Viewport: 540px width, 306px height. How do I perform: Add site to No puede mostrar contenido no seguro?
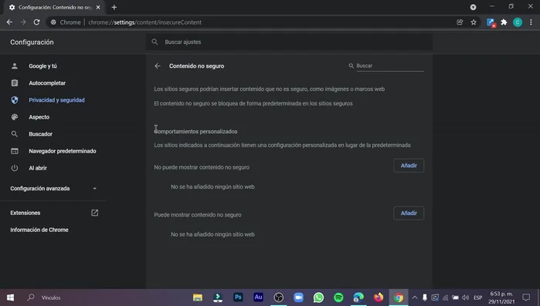coord(409,166)
